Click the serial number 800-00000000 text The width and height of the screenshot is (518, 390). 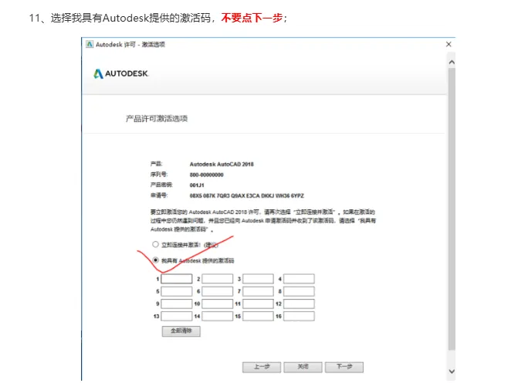click(206, 175)
